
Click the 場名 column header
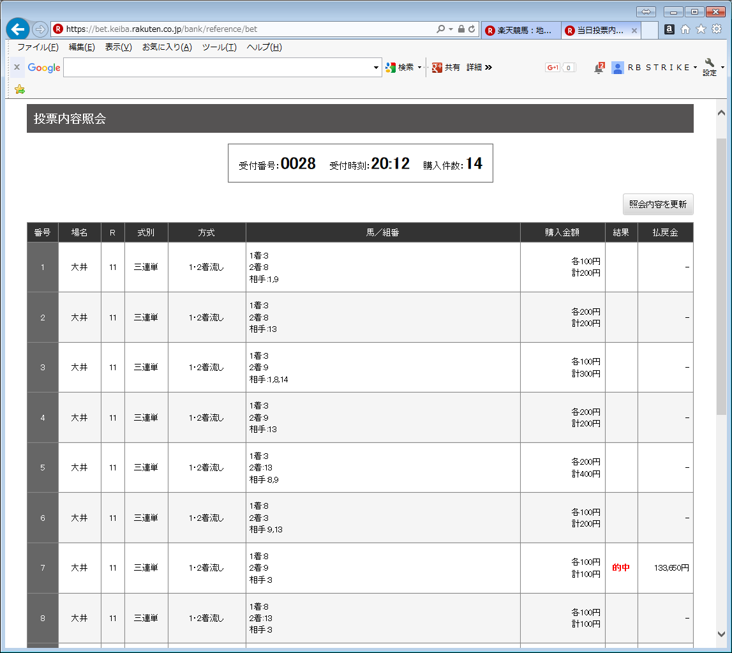point(79,232)
